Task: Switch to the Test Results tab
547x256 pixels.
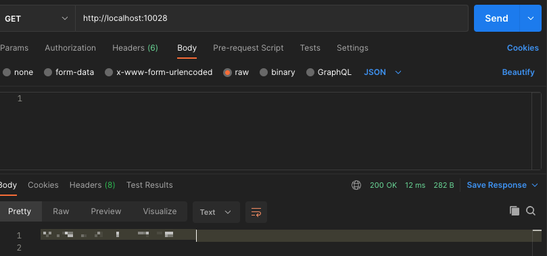Action: pos(149,185)
